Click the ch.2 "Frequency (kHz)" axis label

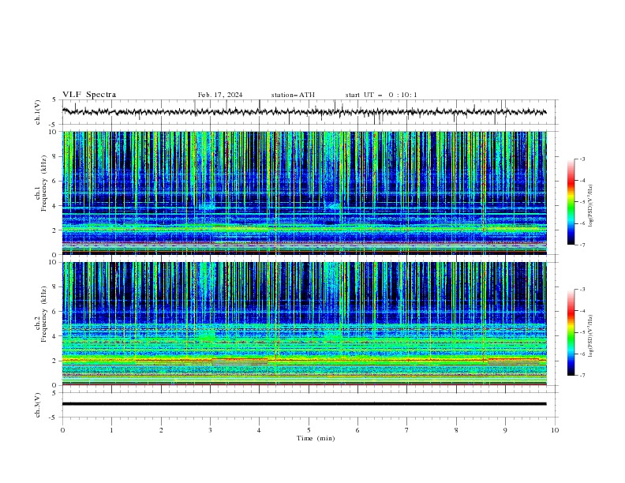[43, 314]
